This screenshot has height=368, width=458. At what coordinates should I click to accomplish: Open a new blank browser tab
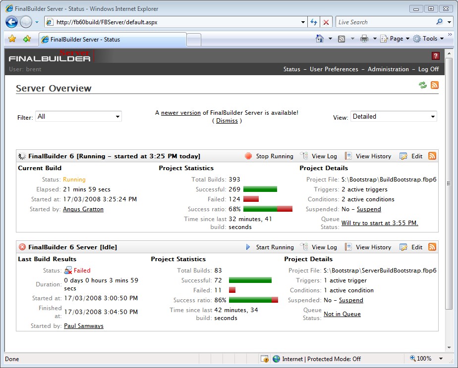(x=194, y=40)
